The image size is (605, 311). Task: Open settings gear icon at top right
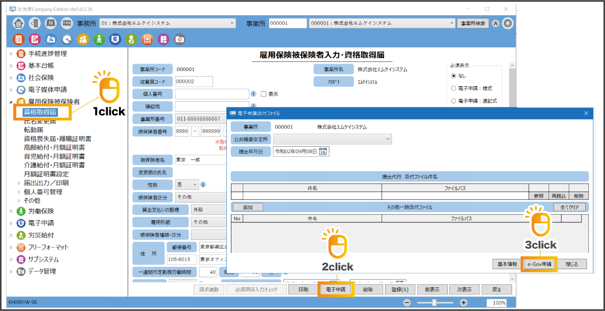pyautogui.click(x=508, y=23)
